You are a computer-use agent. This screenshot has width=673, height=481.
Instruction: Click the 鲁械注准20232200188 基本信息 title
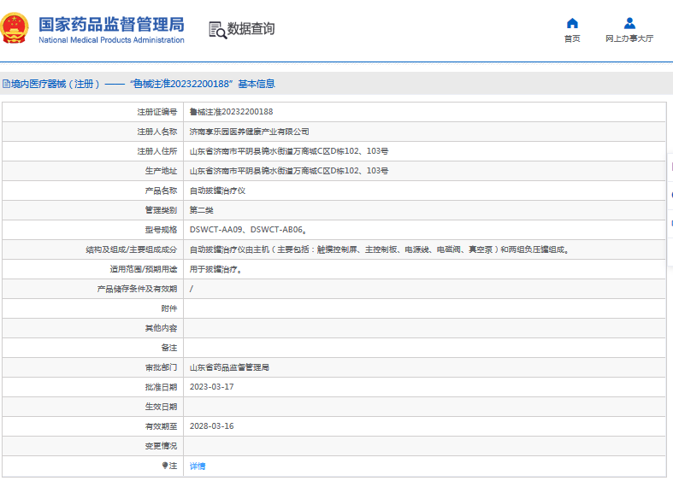click(x=203, y=84)
